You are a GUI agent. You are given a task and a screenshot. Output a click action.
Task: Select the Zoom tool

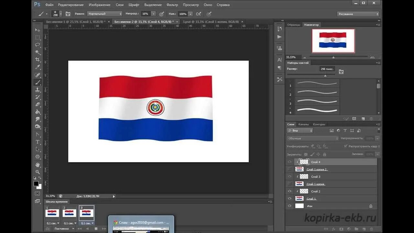pyautogui.click(x=38, y=172)
